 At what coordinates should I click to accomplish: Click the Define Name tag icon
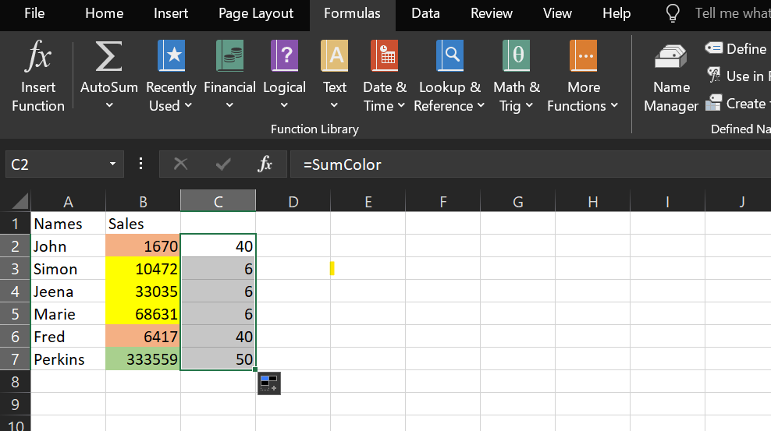pyautogui.click(x=713, y=48)
